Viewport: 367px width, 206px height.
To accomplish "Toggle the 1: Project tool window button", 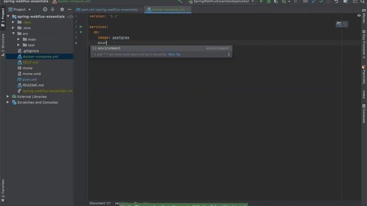I will 3,17.
